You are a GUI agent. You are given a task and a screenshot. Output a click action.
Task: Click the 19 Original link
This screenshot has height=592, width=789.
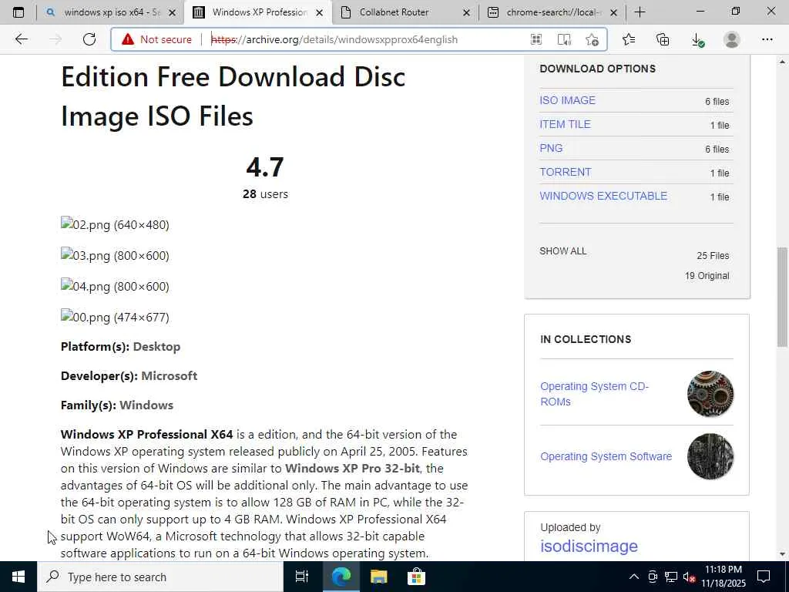(x=707, y=276)
